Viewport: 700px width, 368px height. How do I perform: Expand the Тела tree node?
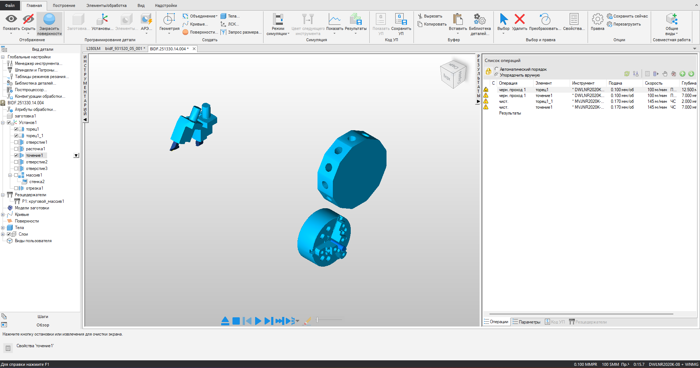click(3, 228)
